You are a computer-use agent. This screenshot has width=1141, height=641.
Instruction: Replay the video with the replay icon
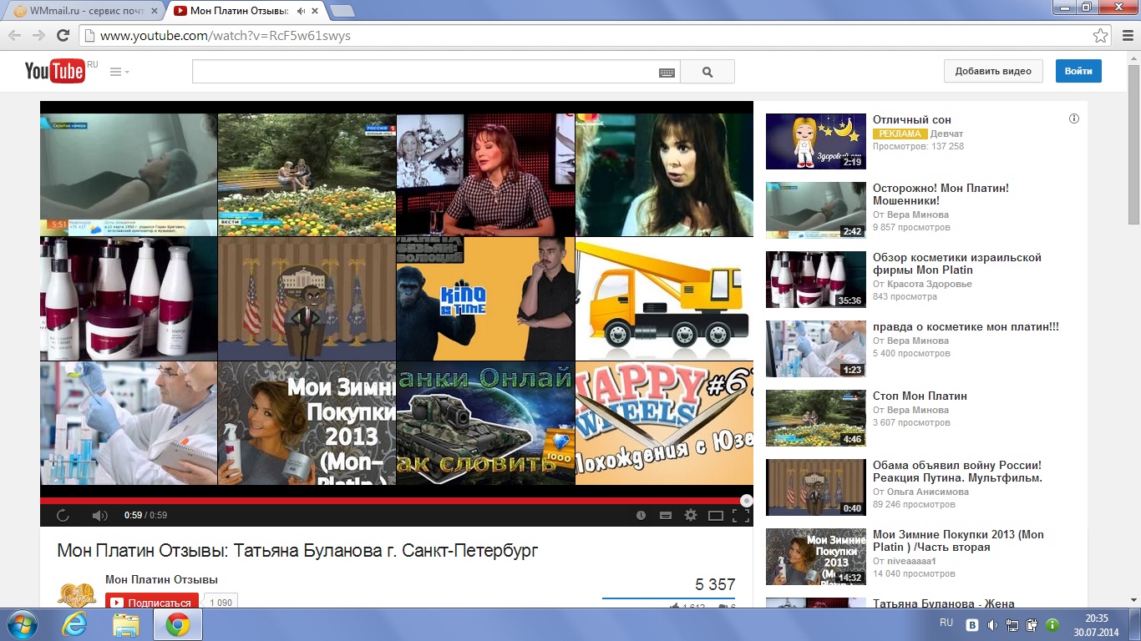[63, 516]
